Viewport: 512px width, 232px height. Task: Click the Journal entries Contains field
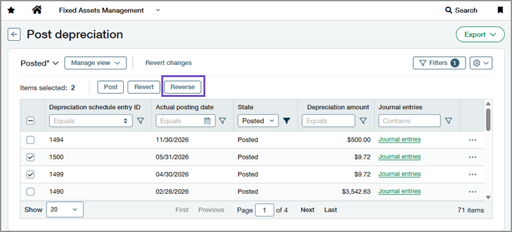coord(409,120)
